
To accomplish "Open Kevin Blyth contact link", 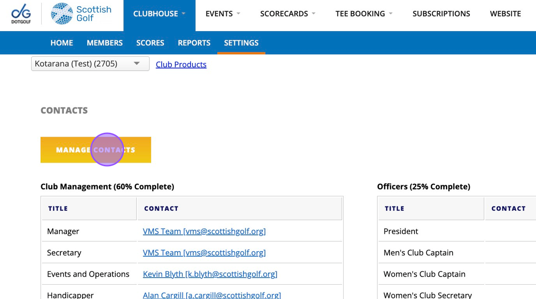I will tap(210, 274).
